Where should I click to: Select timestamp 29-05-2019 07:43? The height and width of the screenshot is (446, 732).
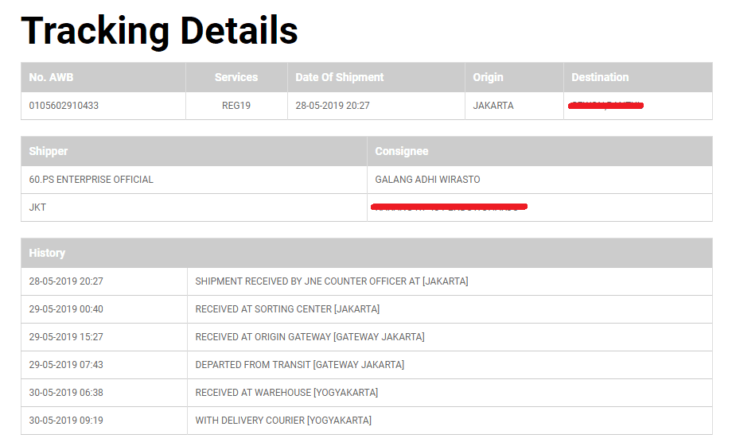click(66, 365)
